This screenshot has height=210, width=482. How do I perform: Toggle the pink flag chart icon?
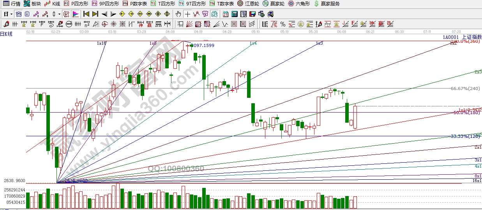click(x=76, y=14)
